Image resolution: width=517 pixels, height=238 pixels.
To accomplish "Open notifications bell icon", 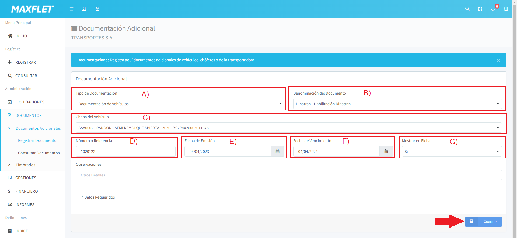I will click(493, 9).
